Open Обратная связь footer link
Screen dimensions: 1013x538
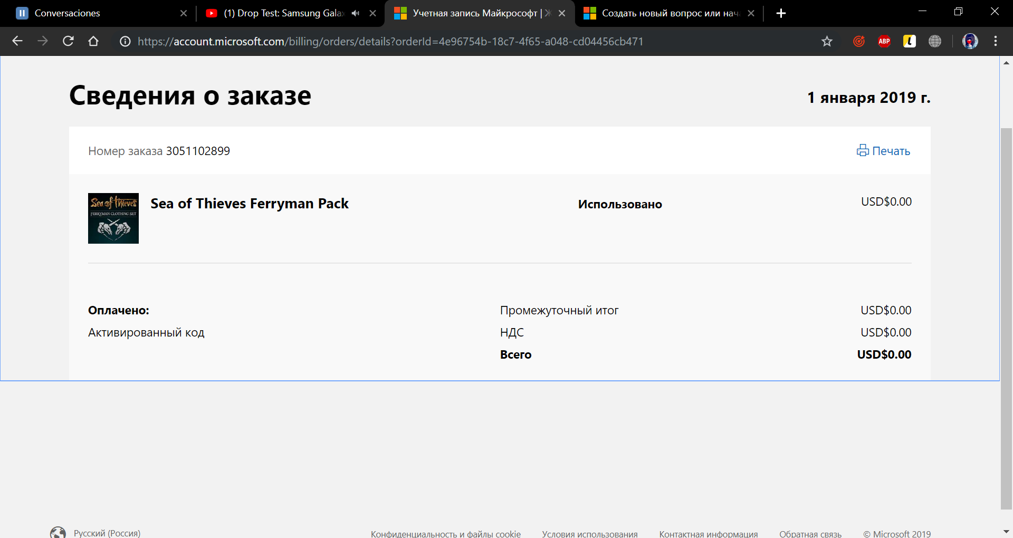810,534
